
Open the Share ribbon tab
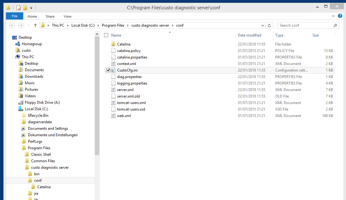(x=50, y=16)
